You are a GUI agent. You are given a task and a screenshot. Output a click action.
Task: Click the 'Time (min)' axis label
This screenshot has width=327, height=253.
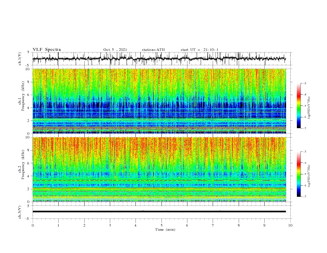coord(165,229)
